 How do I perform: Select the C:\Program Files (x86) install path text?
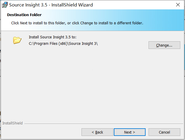(x=63, y=44)
